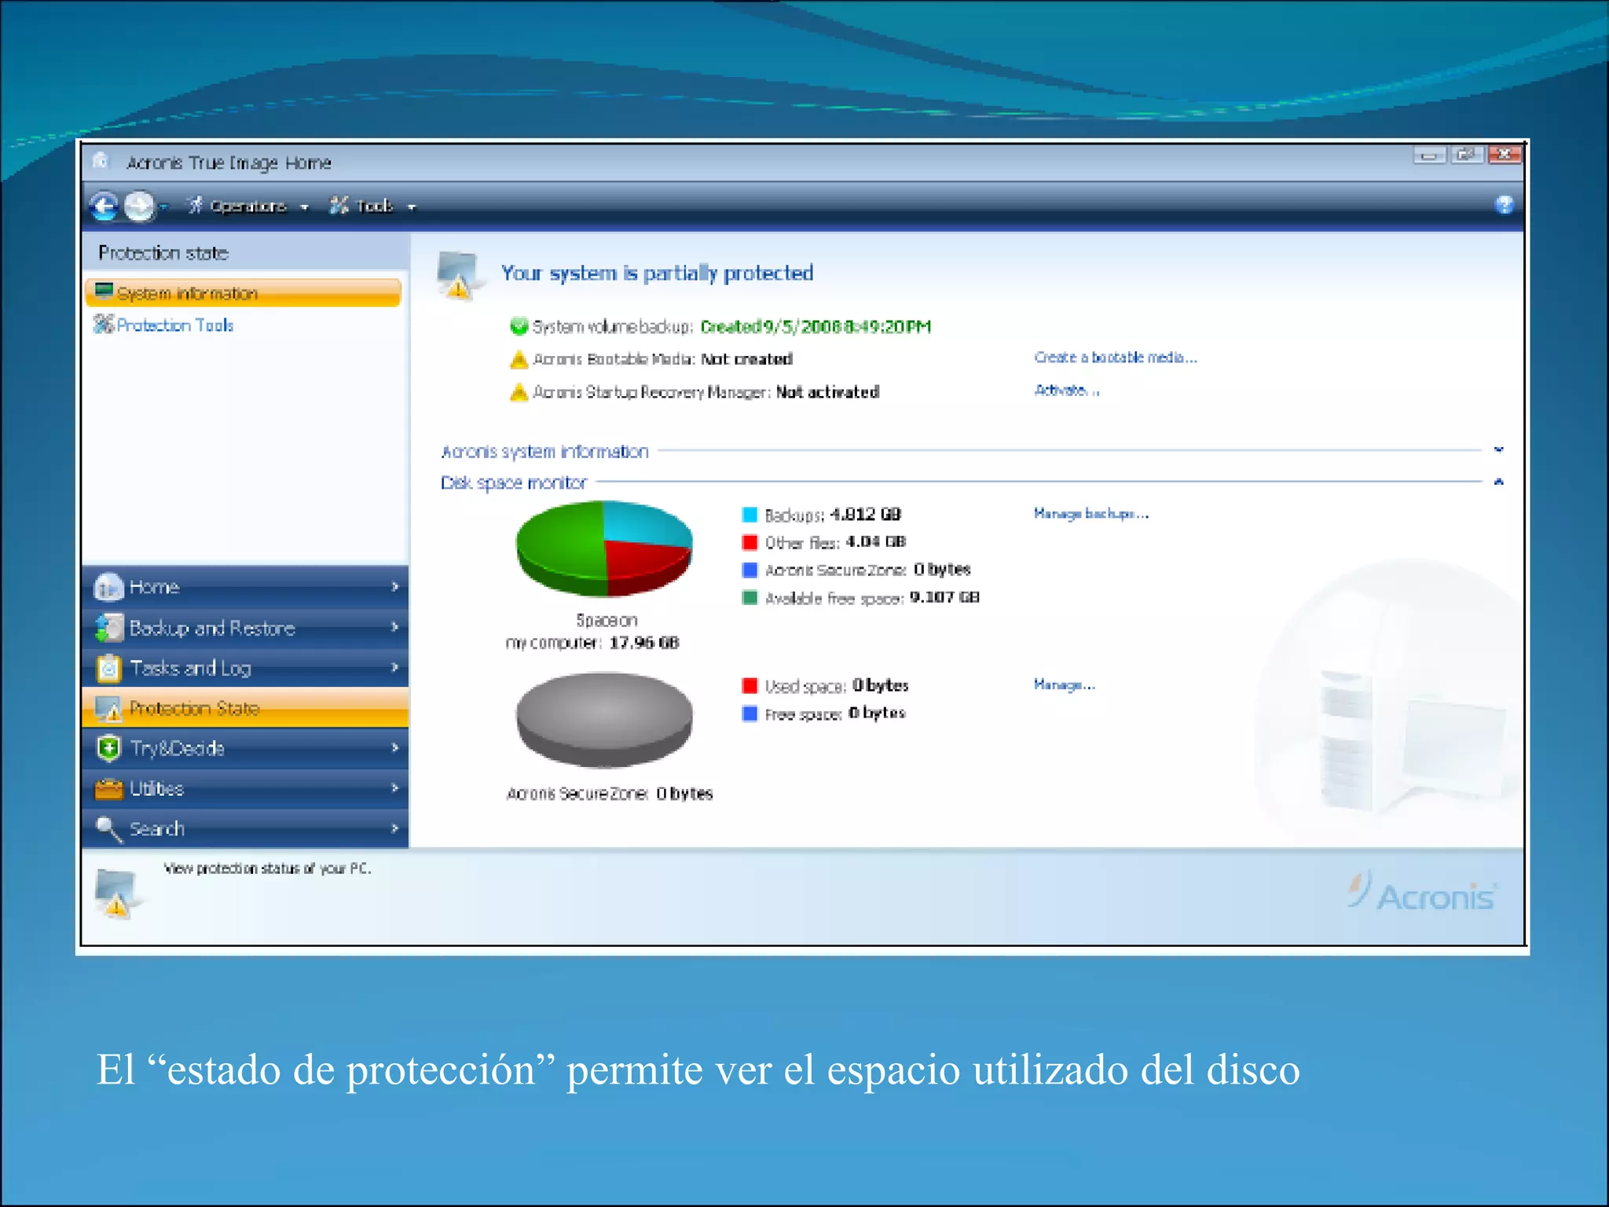The image size is (1609, 1207).
Task: Click the System information monitor icon
Action: pos(104,292)
